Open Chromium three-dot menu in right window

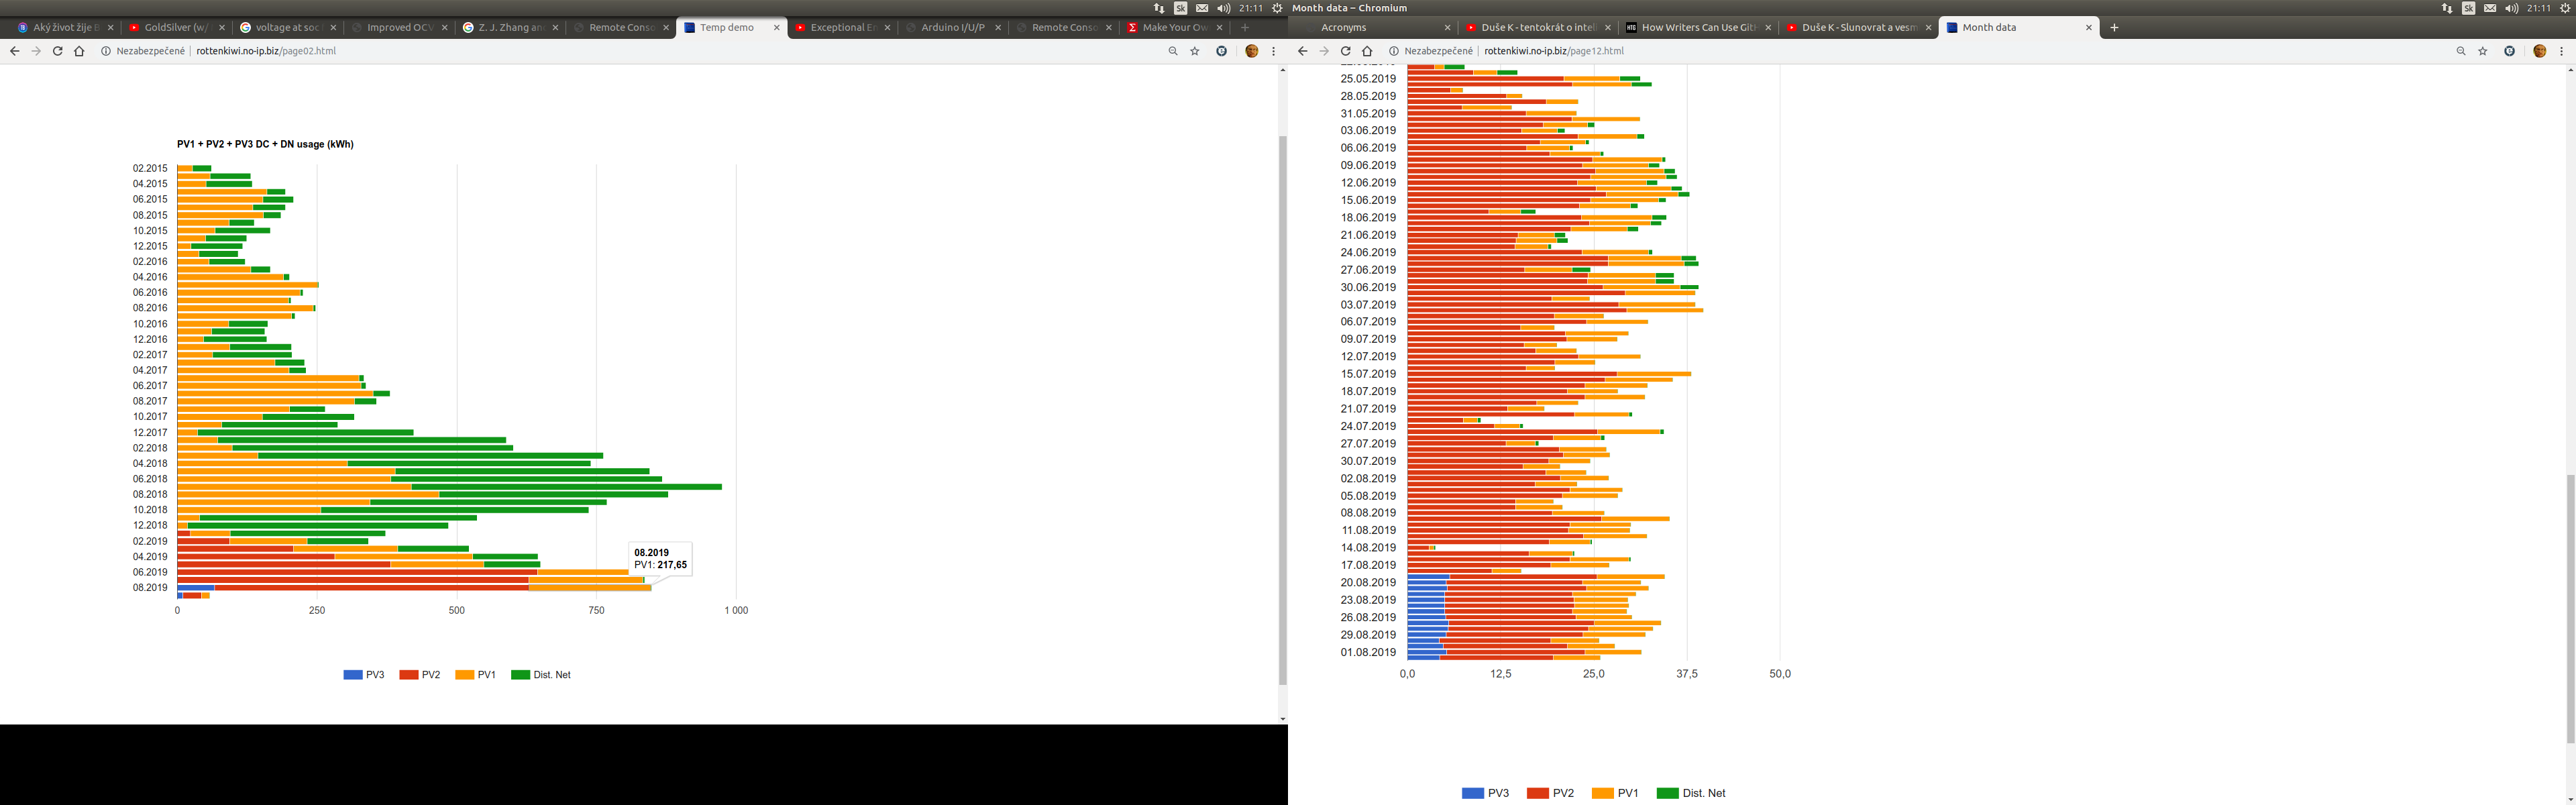point(2561,51)
